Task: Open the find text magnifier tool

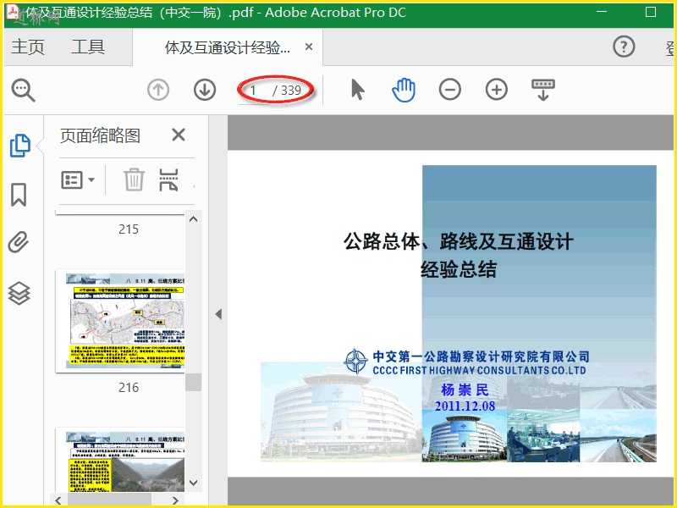Action: pos(24,91)
